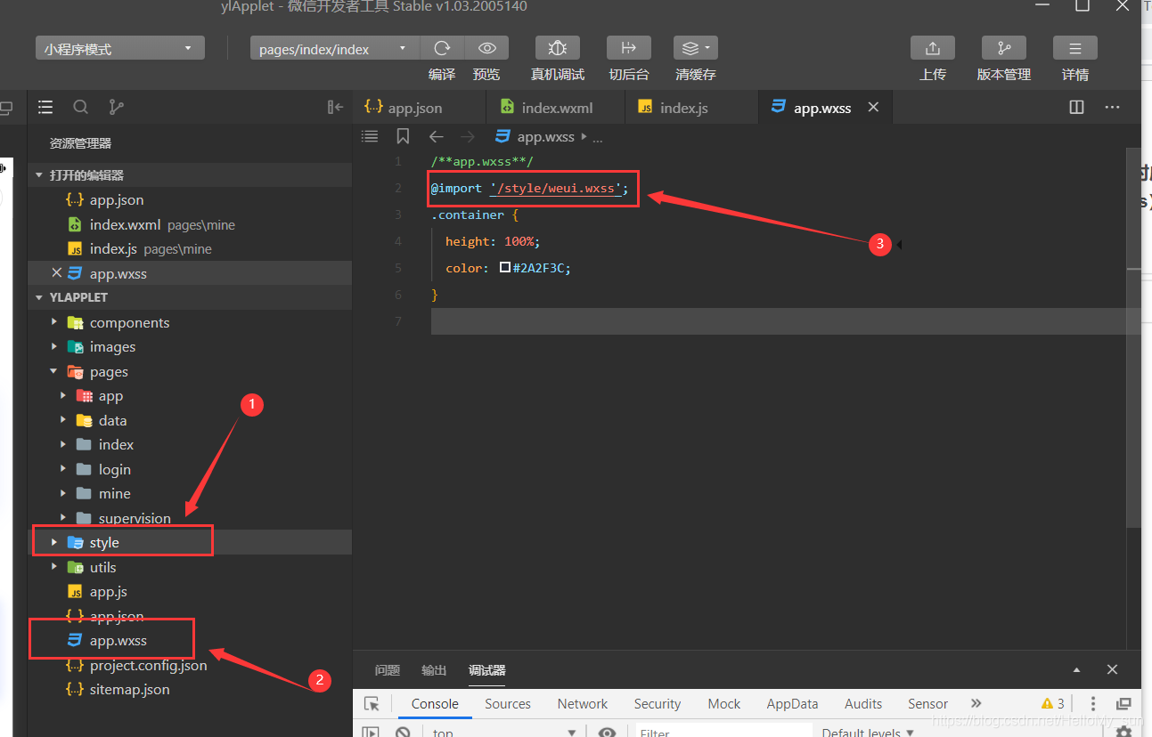Open the editor more actions ellipsis
This screenshot has height=737, width=1152.
pos(1112,107)
